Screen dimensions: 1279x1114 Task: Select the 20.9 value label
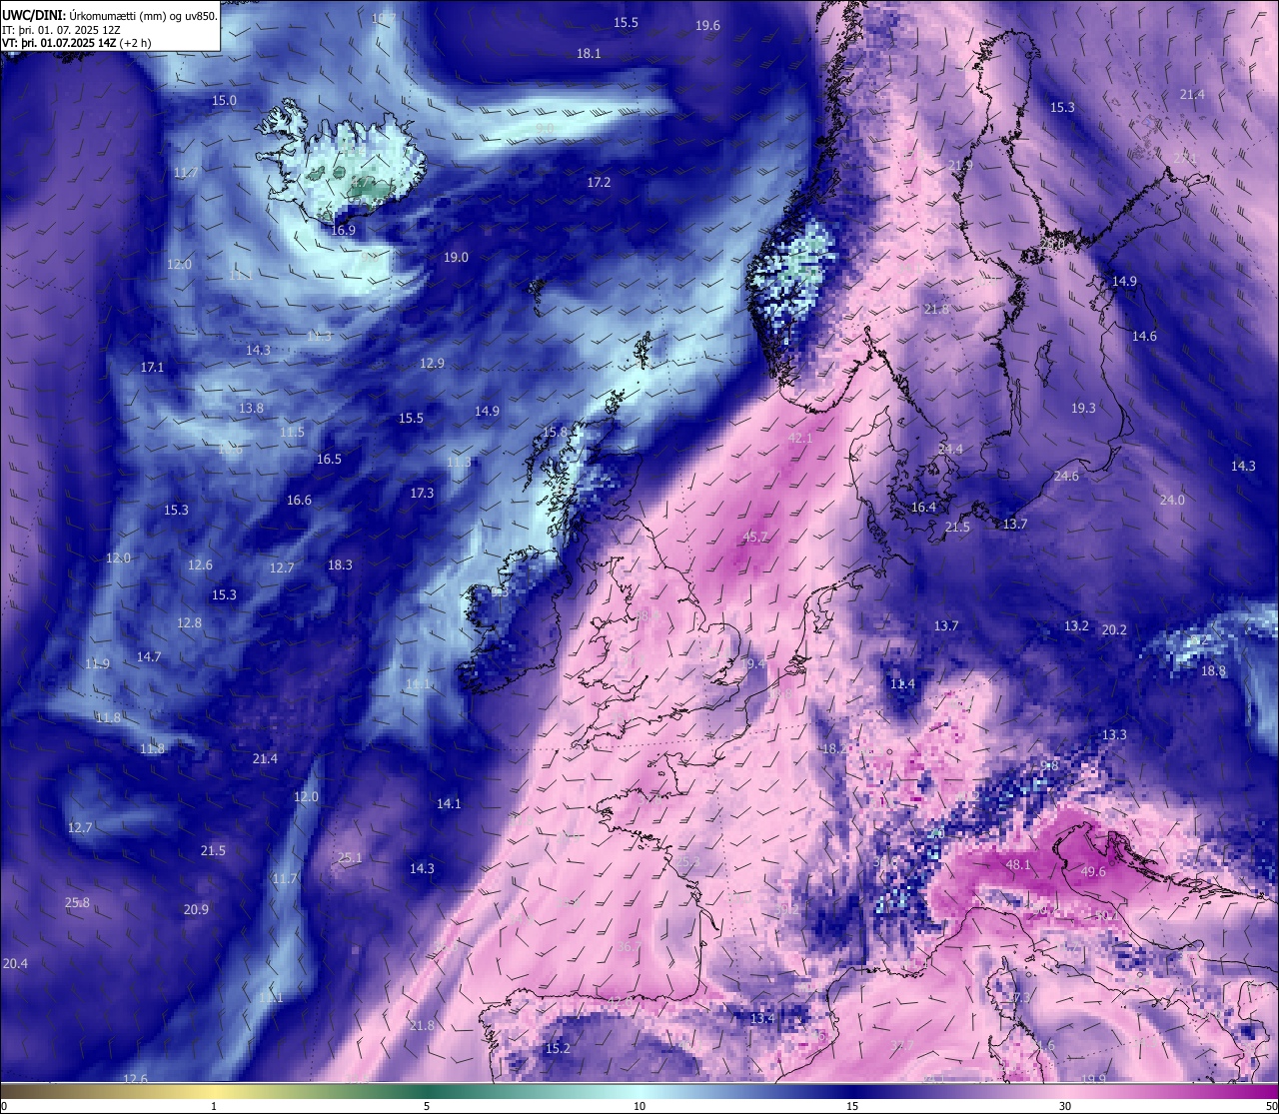pos(196,910)
